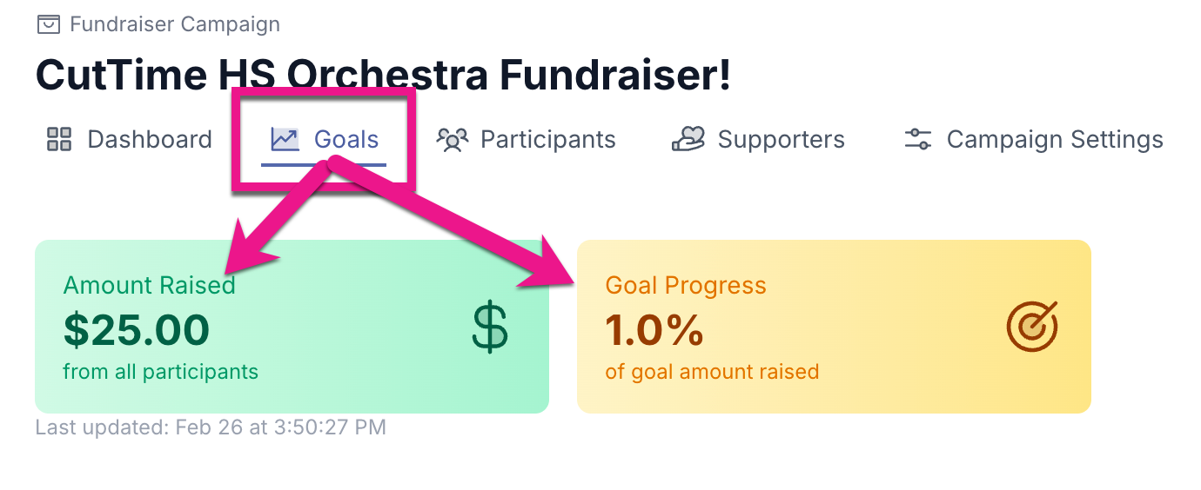Click the Dashboard grid icon
Viewport: 1201px width, 490px height.
pyautogui.click(x=59, y=139)
